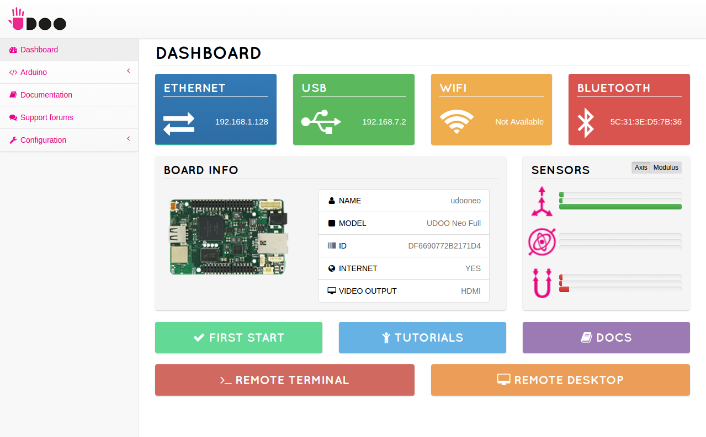Select Configuration in the sidebar
The height and width of the screenshot is (437, 706).
[x=69, y=140]
